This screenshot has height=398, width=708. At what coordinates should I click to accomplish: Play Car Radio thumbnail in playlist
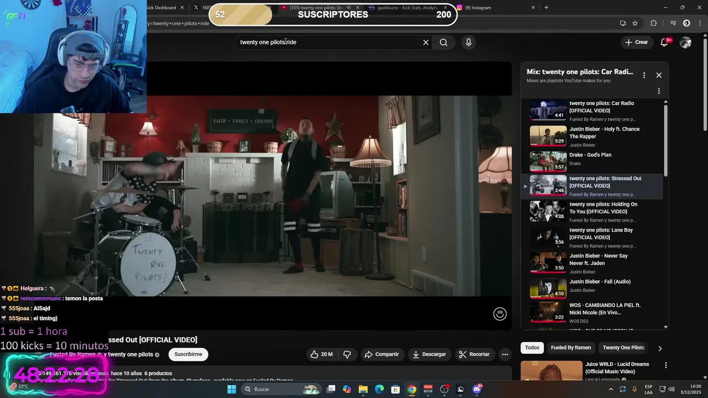548,110
